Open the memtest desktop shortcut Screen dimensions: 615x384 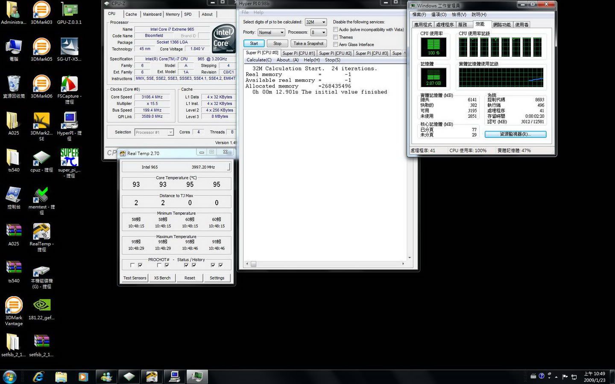(x=41, y=201)
